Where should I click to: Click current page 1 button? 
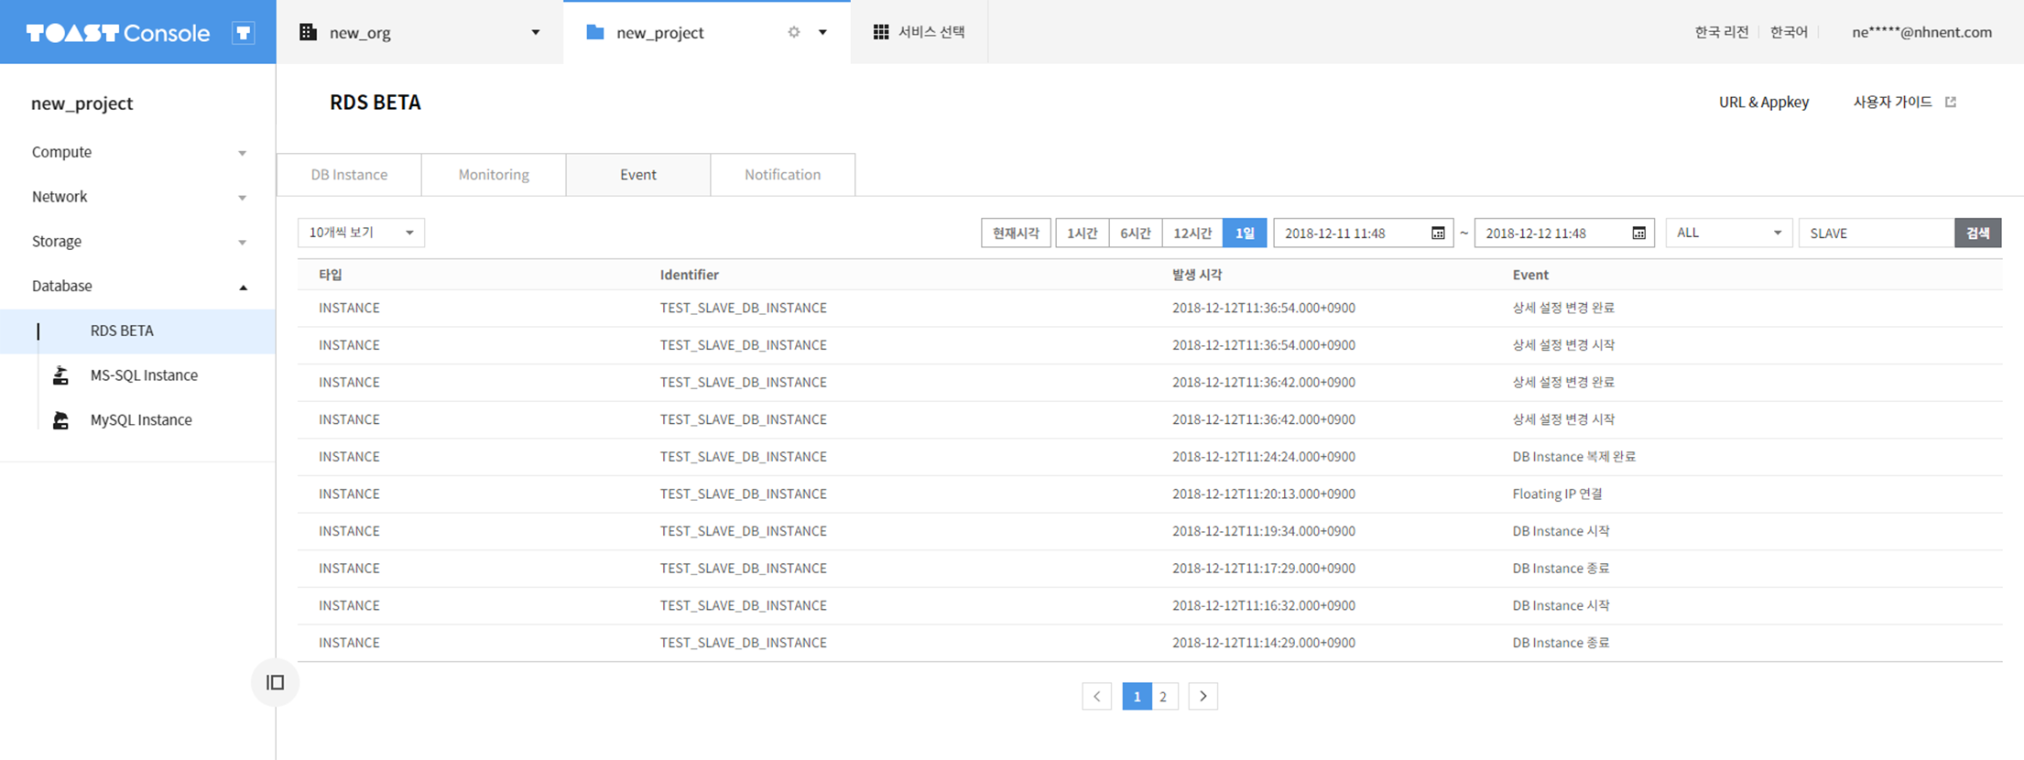(1137, 697)
